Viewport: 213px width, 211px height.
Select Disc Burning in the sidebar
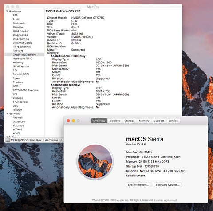(x=21, y=39)
